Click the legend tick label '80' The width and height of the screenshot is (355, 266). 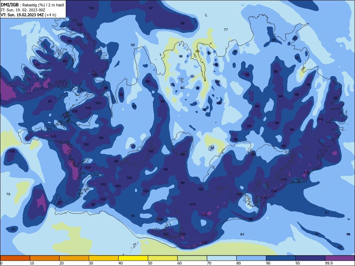239,263
